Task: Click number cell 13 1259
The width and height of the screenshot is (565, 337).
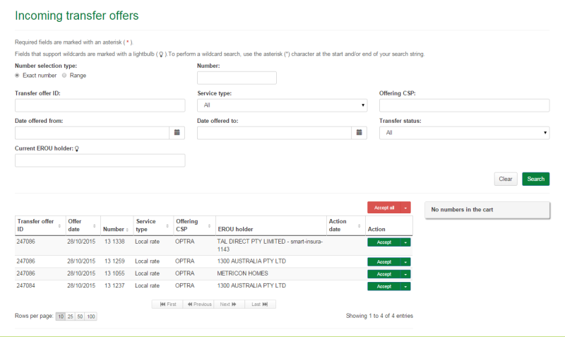Action: pyautogui.click(x=114, y=261)
